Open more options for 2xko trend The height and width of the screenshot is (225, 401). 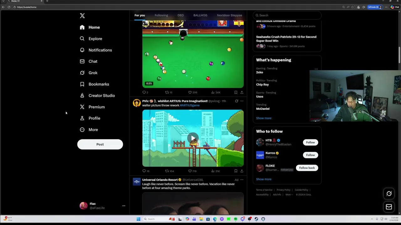(316, 69)
